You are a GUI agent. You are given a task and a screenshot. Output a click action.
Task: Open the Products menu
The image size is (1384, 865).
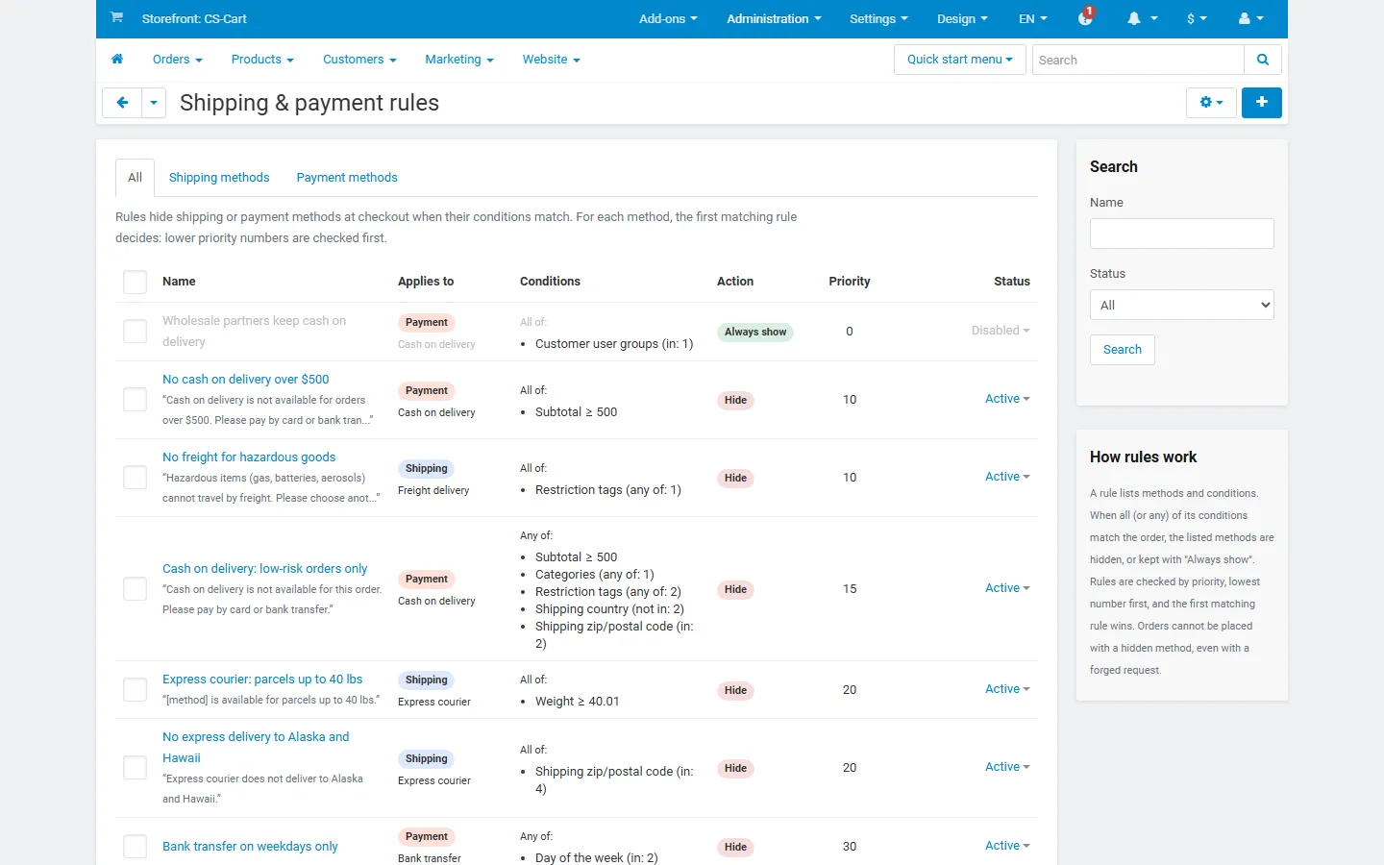point(262,60)
